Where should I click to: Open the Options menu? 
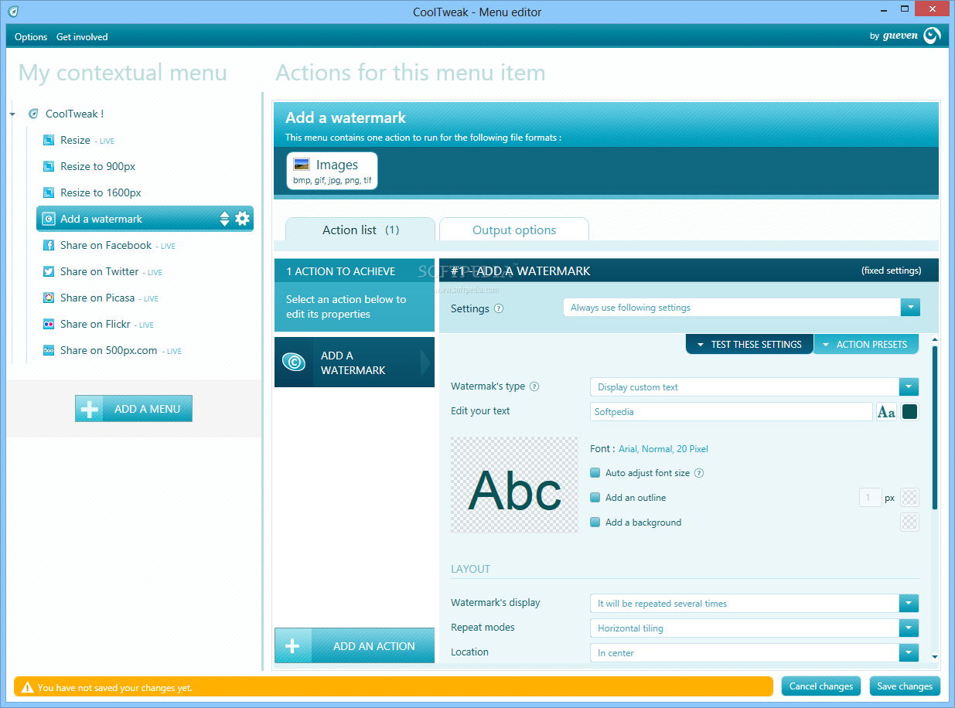(31, 37)
